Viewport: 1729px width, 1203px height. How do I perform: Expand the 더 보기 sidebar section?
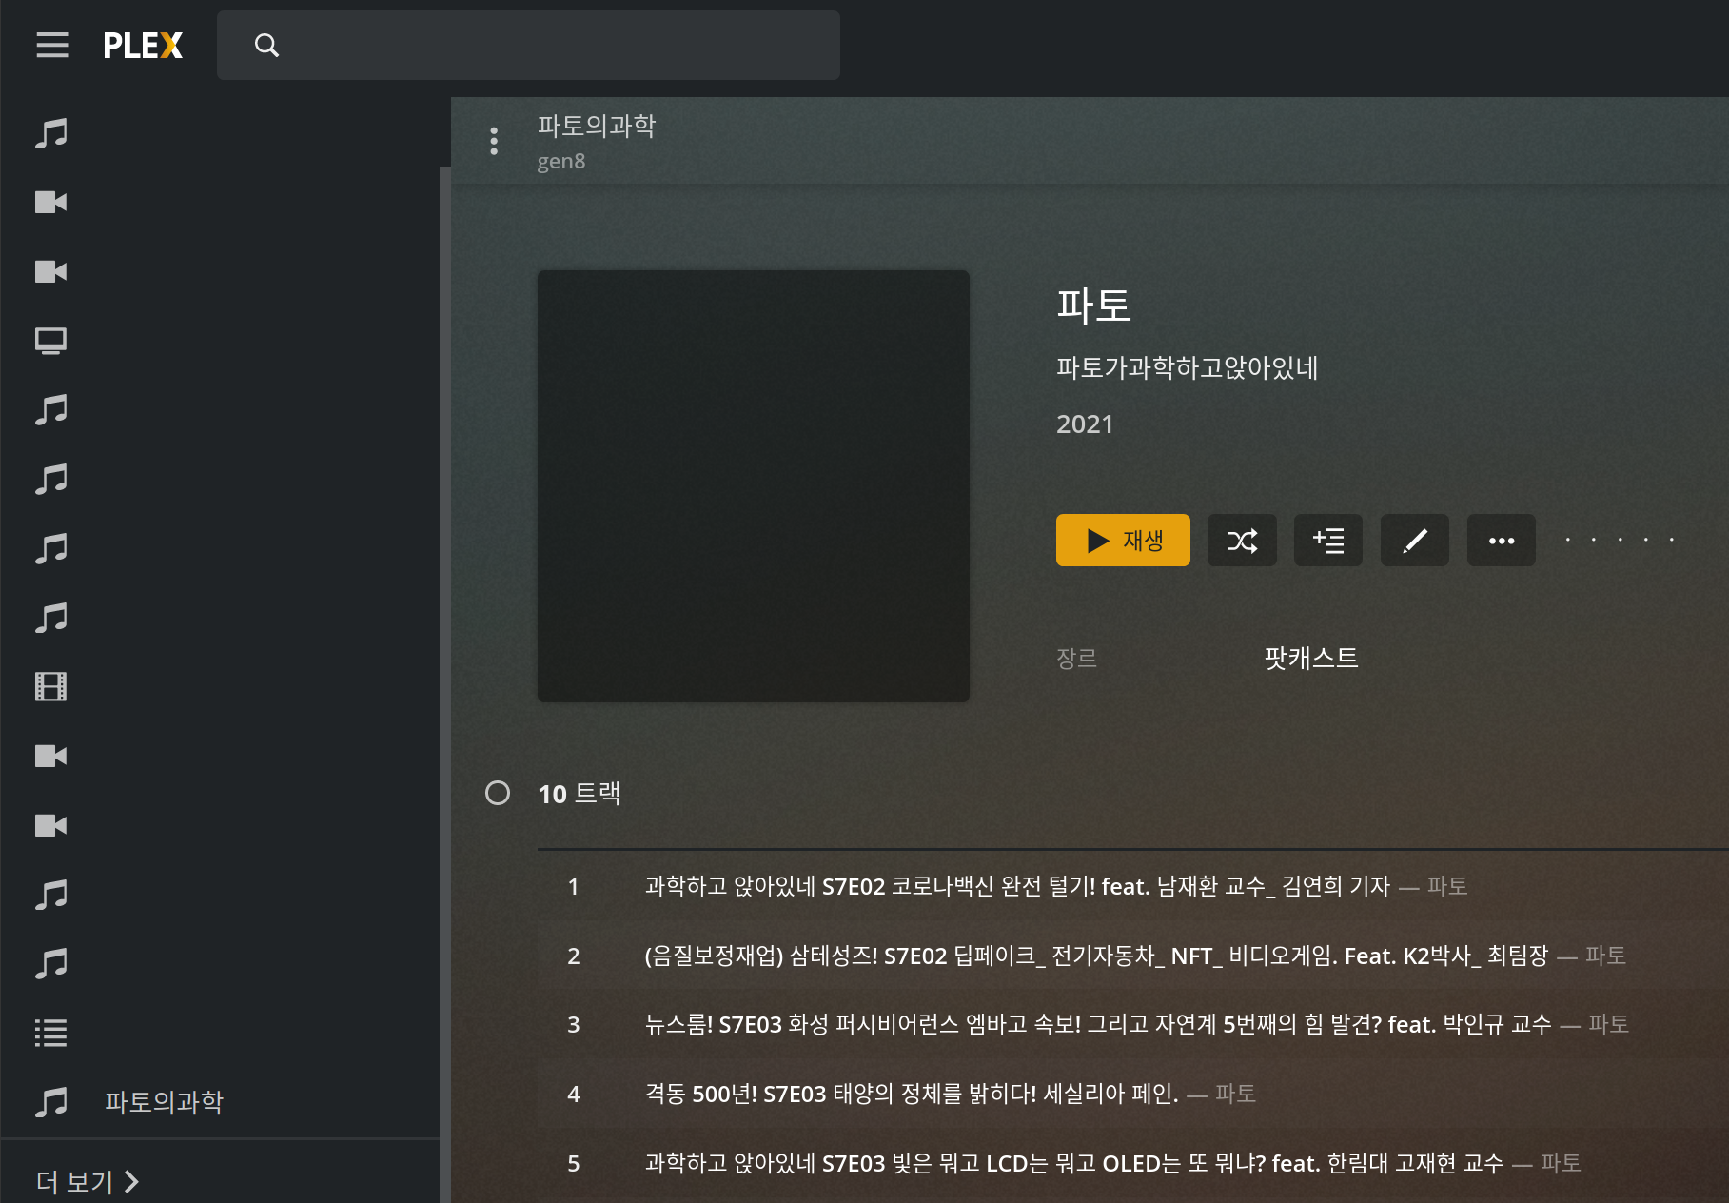(88, 1181)
